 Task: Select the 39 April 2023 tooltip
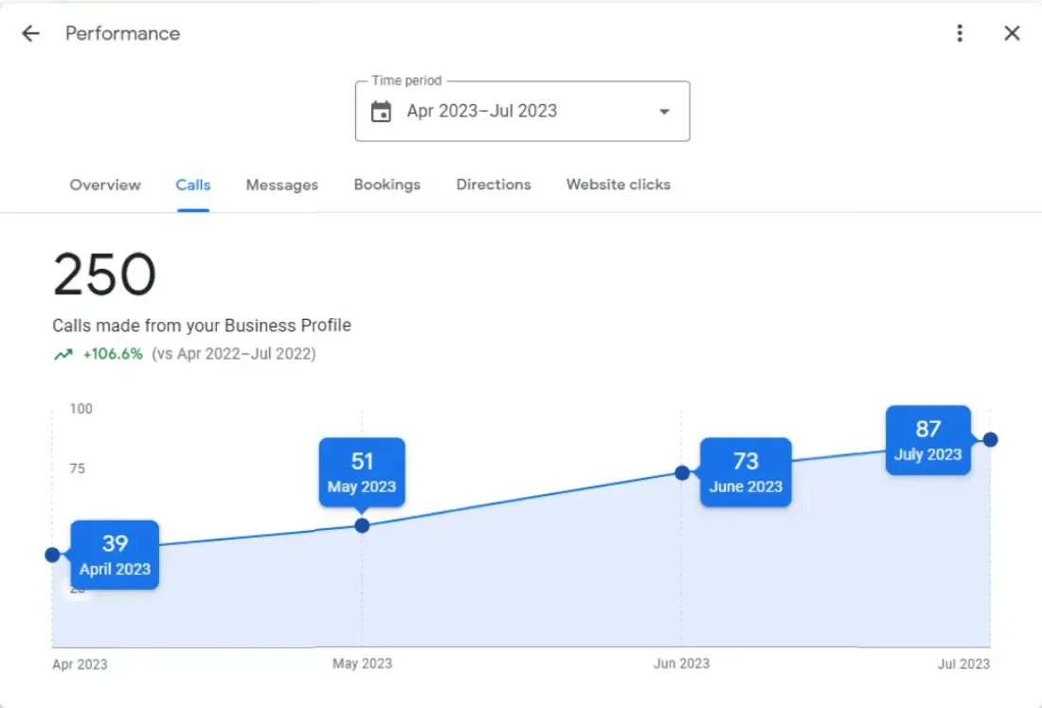pyautogui.click(x=115, y=555)
